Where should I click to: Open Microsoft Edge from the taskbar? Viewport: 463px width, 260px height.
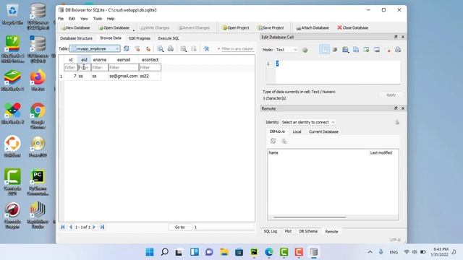269,252
